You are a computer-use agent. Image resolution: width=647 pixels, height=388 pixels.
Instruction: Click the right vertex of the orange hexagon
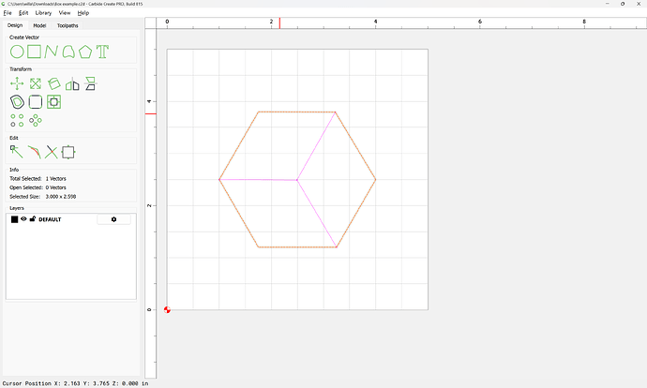coord(375,179)
